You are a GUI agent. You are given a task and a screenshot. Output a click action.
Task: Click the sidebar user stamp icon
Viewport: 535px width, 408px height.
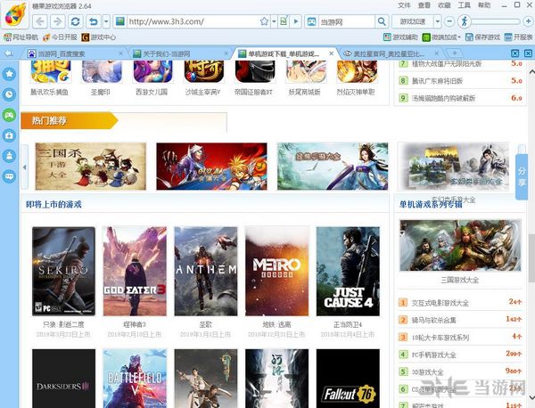click(x=9, y=156)
